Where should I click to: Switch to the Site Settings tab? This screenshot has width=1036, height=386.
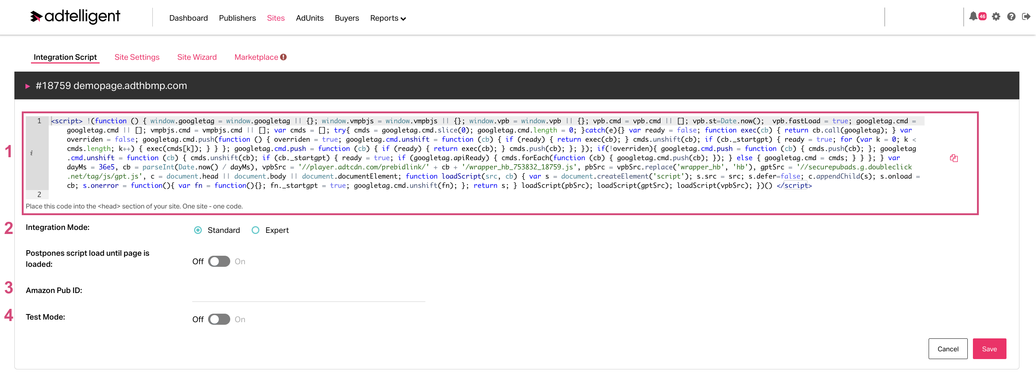click(x=137, y=57)
